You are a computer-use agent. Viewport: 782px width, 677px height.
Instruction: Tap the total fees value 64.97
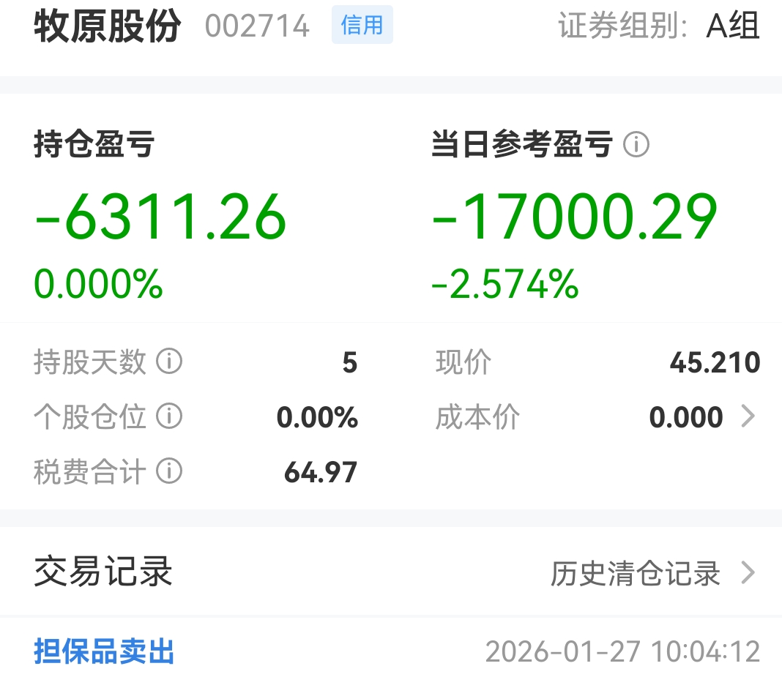[321, 472]
